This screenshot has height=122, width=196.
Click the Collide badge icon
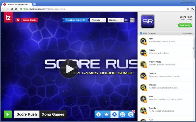click(143, 53)
